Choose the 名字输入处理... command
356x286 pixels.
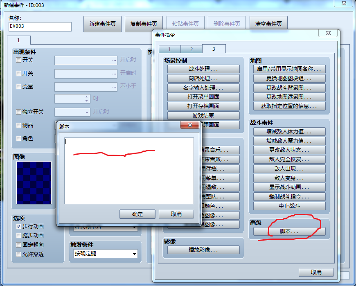tap(203, 88)
